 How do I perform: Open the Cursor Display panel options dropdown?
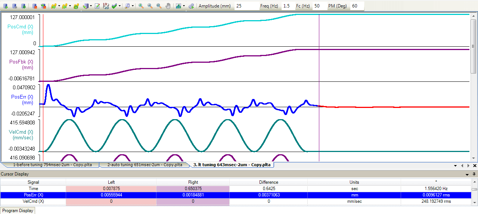(x=468, y=174)
